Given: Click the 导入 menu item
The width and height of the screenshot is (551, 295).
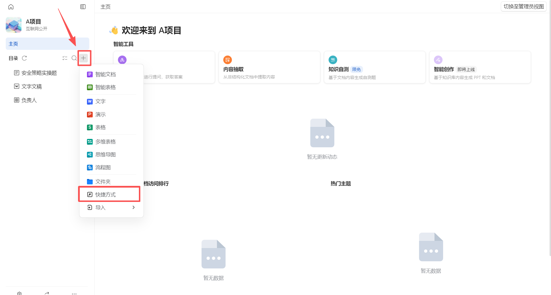Looking at the screenshot, I should coord(111,207).
